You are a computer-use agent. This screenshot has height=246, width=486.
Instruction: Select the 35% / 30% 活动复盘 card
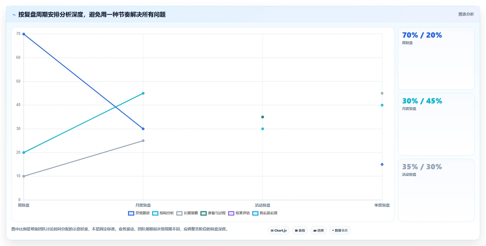pyautogui.click(x=436, y=190)
